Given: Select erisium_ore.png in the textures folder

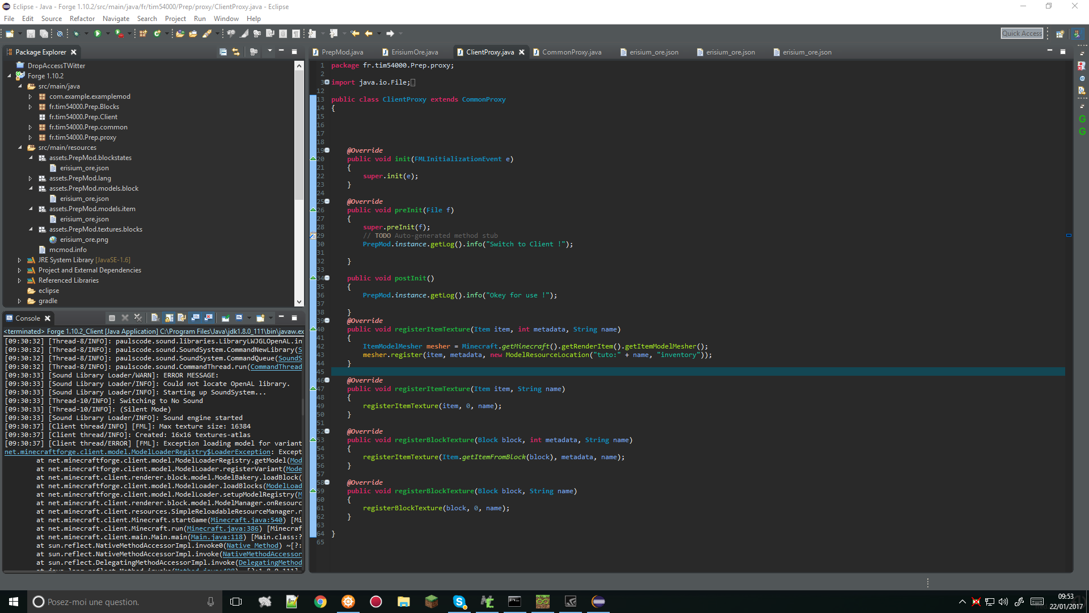Looking at the screenshot, I should click(x=84, y=240).
